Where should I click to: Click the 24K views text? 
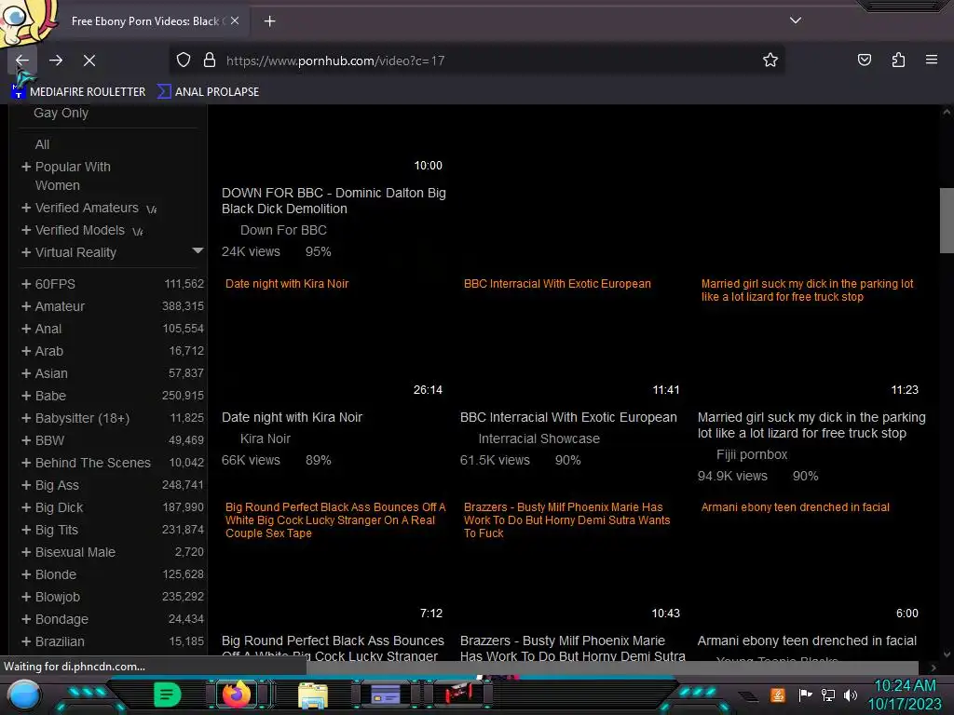pos(251,251)
